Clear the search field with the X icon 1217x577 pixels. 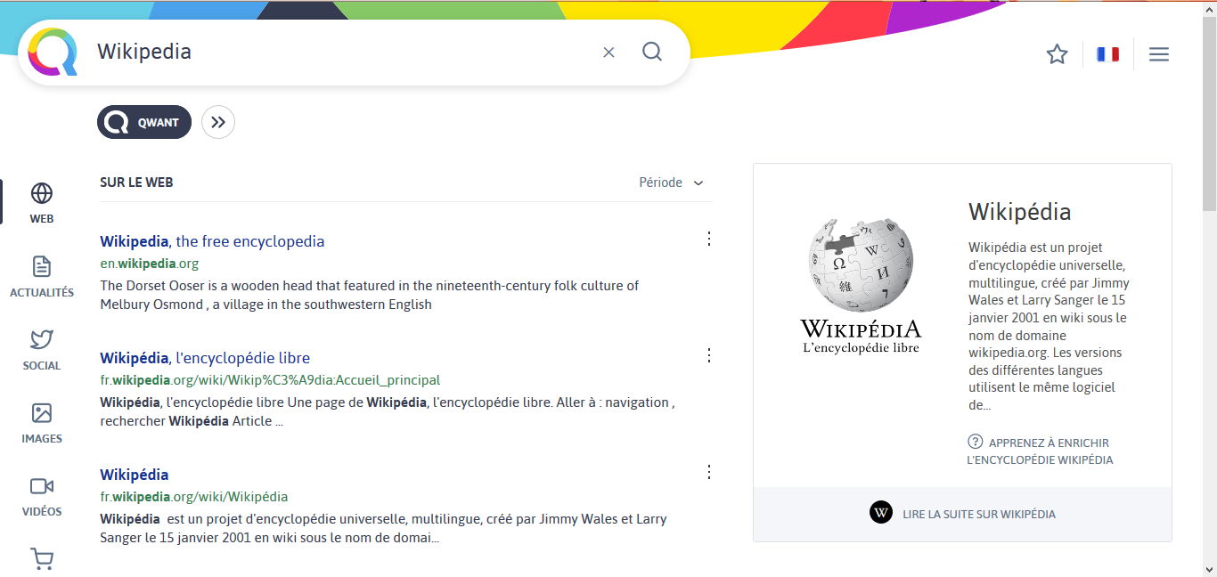(608, 53)
